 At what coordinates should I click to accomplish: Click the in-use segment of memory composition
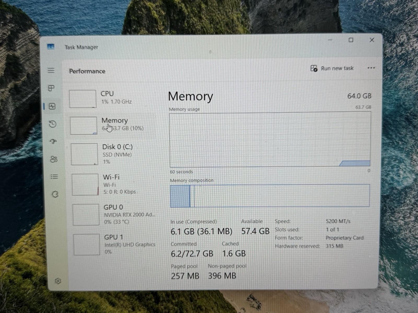[x=180, y=196]
